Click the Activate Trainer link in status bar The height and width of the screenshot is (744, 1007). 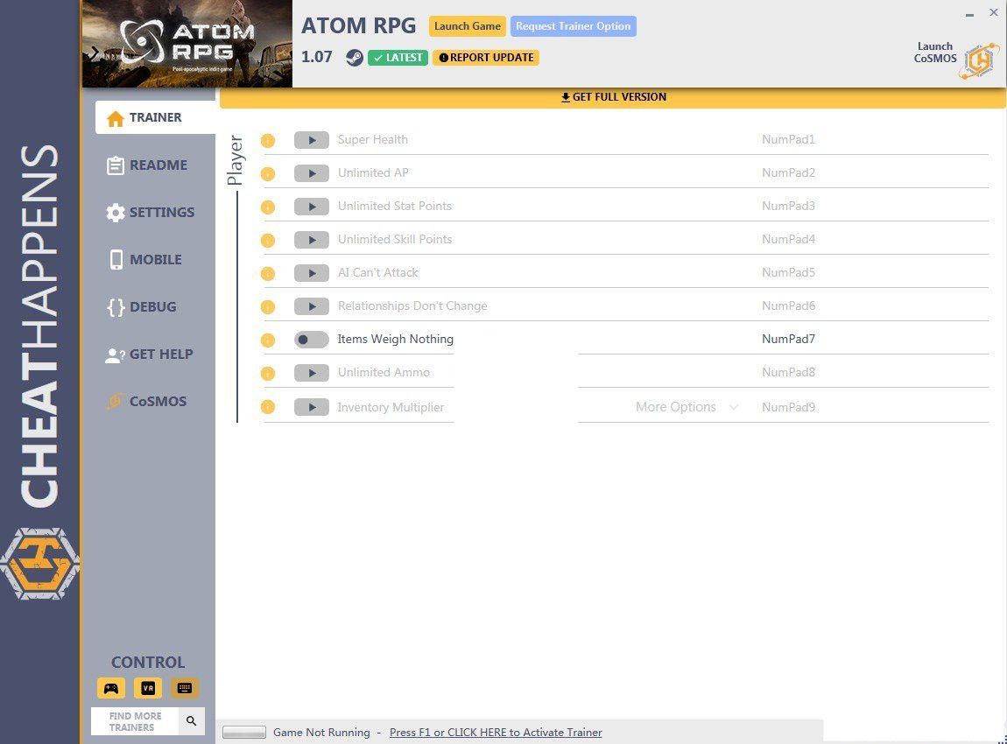pos(495,733)
